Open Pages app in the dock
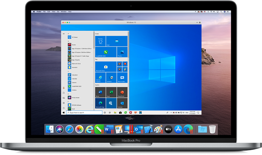 (119, 129)
